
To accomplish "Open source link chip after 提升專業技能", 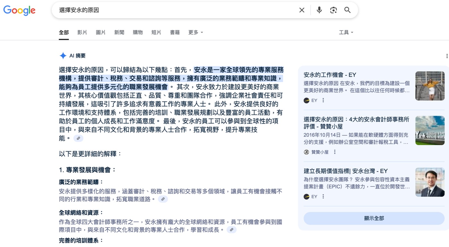I will [78, 138].
